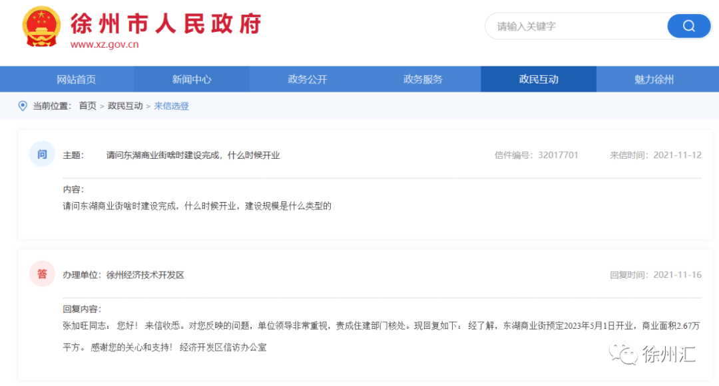The width and height of the screenshot is (719, 386).
Task: Open the 新闻中心 navigation tab
Action: point(192,79)
